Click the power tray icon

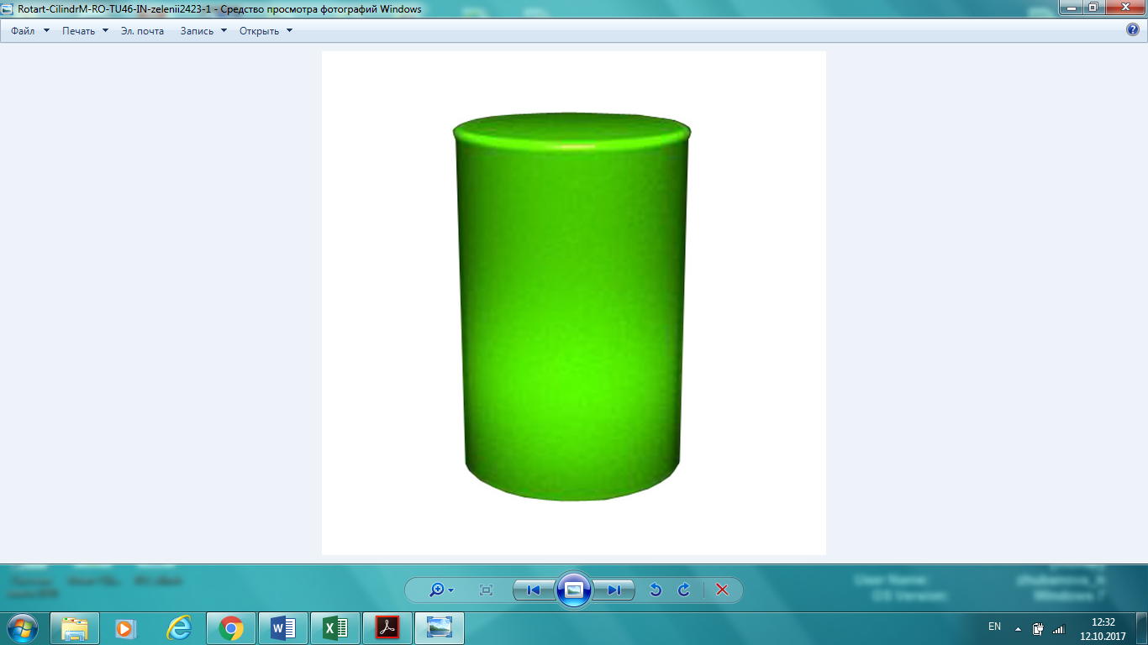(x=1039, y=628)
